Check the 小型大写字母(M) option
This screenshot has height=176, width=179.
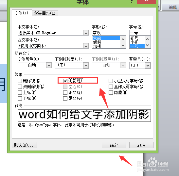[111, 81]
